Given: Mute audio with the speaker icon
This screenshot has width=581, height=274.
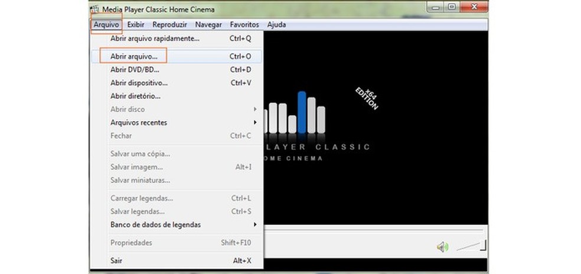Looking at the screenshot, I should [x=442, y=247].
